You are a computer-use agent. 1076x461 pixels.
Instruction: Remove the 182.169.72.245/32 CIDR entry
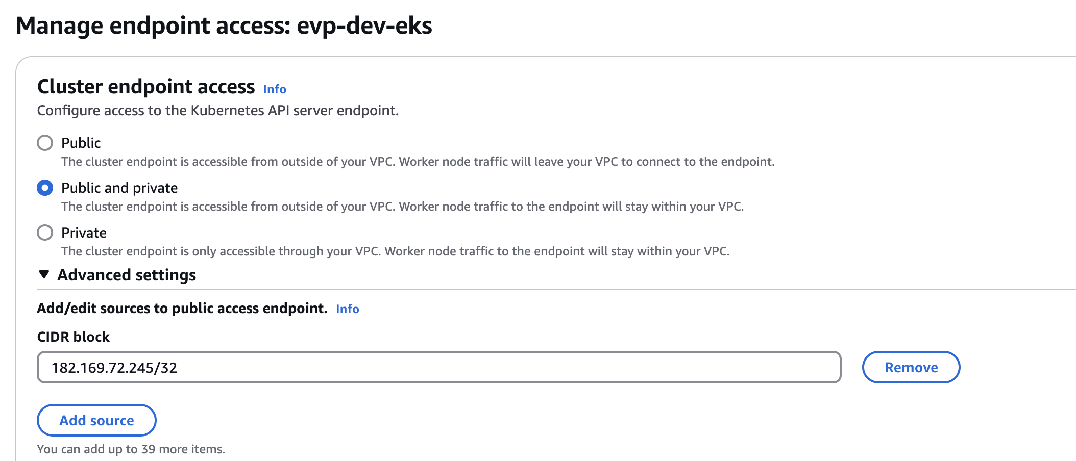click(911, 367)
